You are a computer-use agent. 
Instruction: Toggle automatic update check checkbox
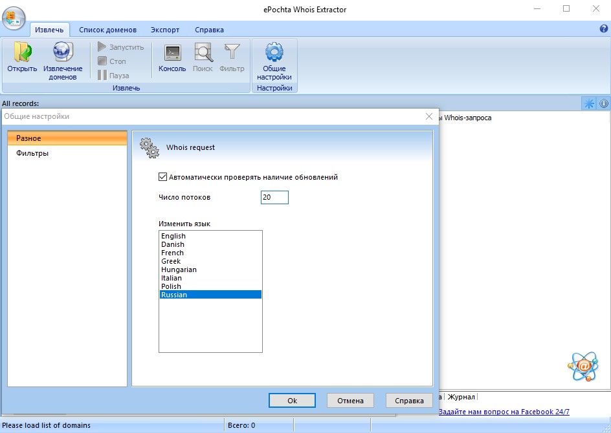pos(162,177)
